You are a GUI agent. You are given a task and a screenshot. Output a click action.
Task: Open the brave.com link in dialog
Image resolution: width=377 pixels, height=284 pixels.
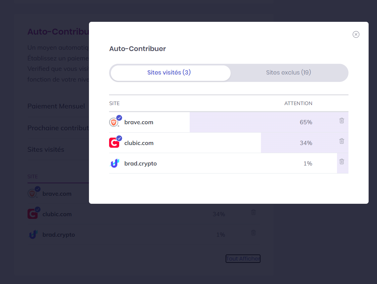(x=139, y=122)
